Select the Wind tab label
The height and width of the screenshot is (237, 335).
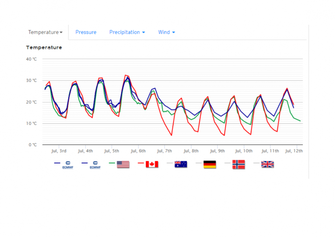pos(164,32)
